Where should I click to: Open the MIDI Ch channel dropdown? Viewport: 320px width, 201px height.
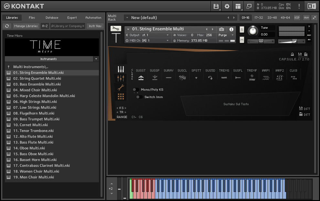click(x=167, y=41)
